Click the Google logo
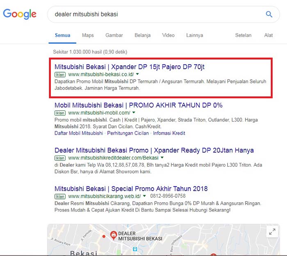The image size is (287, 256). [x=20, y=14]
